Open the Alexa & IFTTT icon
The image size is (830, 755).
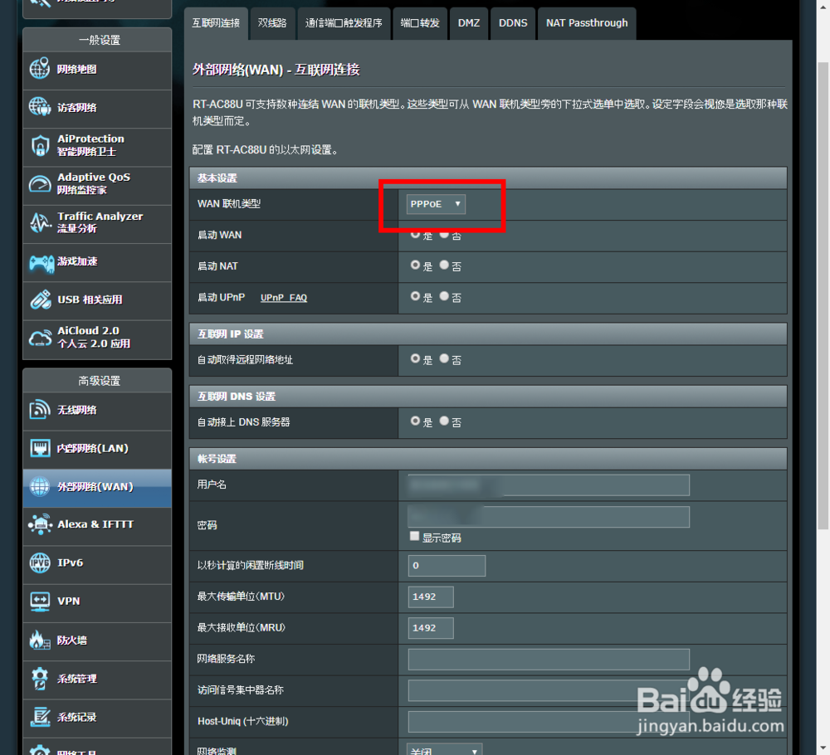[x=40, y=524]
